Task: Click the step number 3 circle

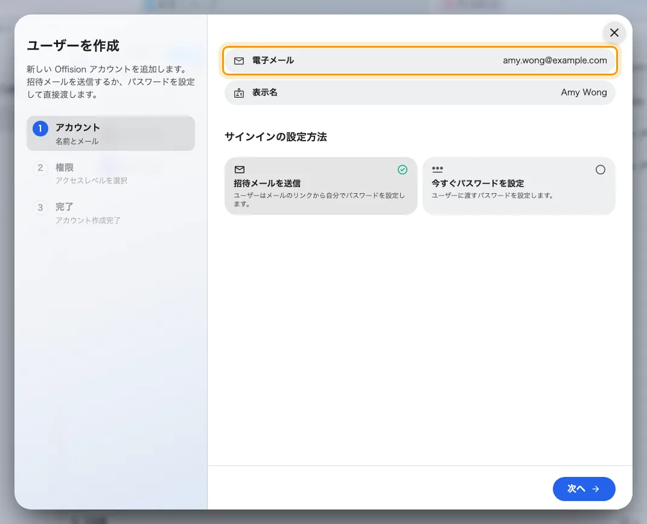Action: (x=40, y=207)
